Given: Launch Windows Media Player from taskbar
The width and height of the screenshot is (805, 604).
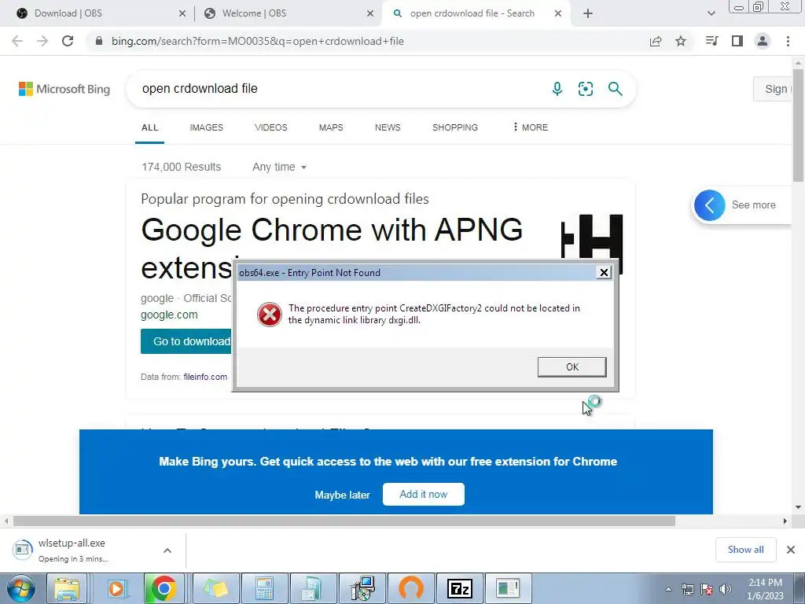Looking at the screenshot, I should [116, 588].
